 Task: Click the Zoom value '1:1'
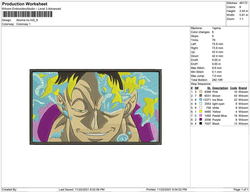pyautogui.click(x=241, y=19)
